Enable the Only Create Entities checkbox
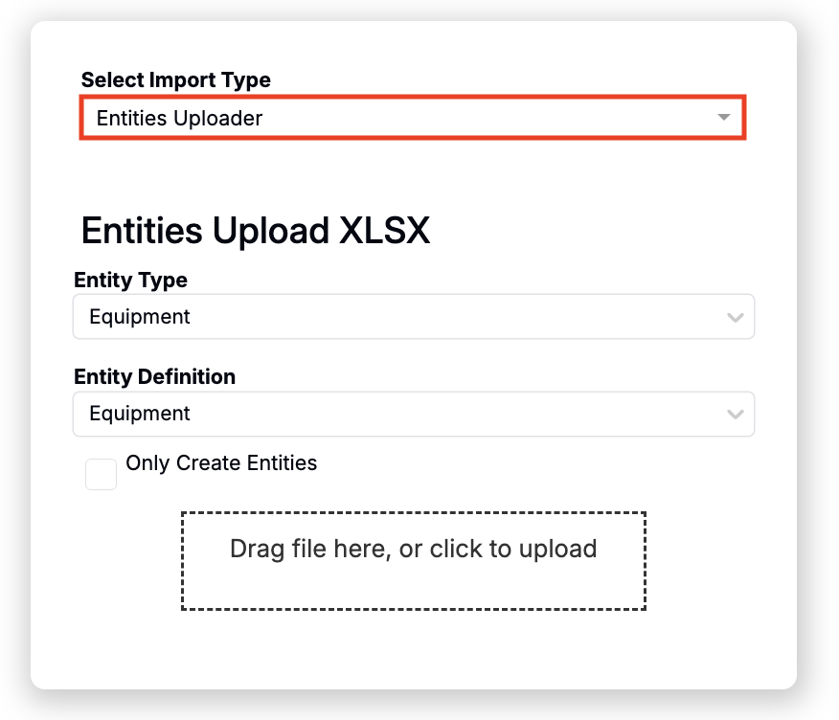Image resolution: width=839 pixels, height=720 pixels. tap(102, 475)
